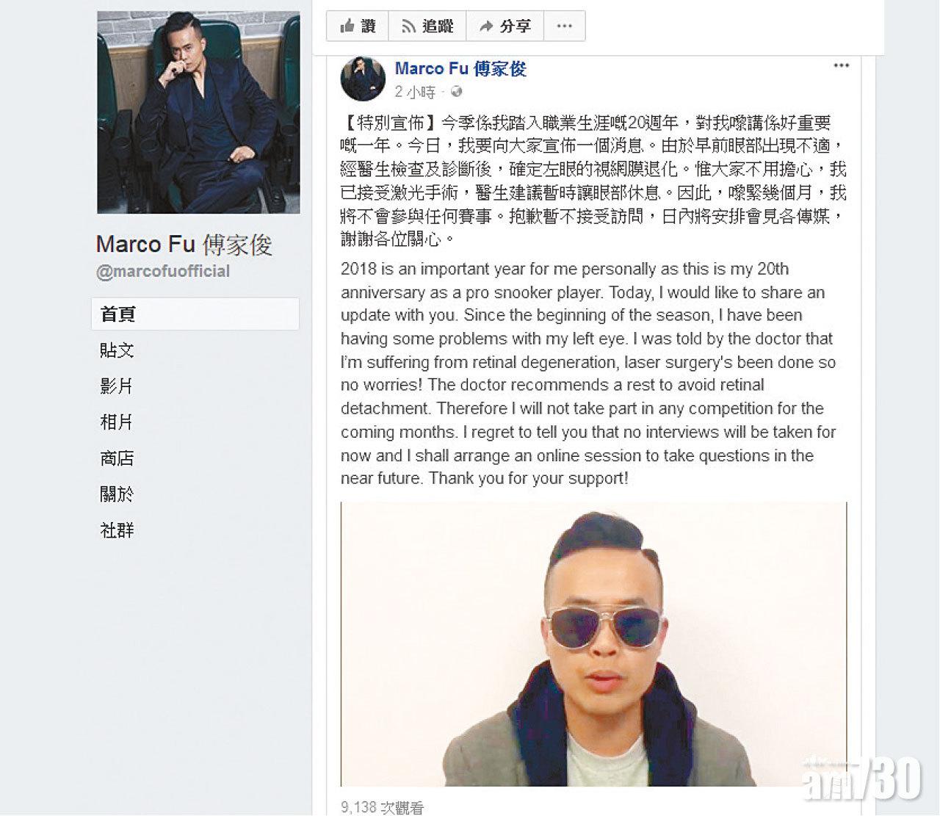Image resolution: width=940 pixels, height=816 pixels.
Task: Open the large Marco Fu profile picture
Action: pos(198,112)
